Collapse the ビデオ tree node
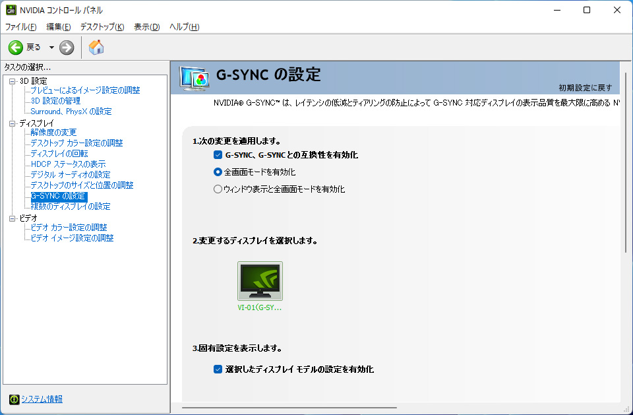 (13, 218)
